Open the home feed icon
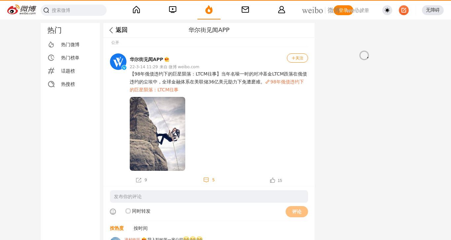The image size is (451, 240). [136, 10]
